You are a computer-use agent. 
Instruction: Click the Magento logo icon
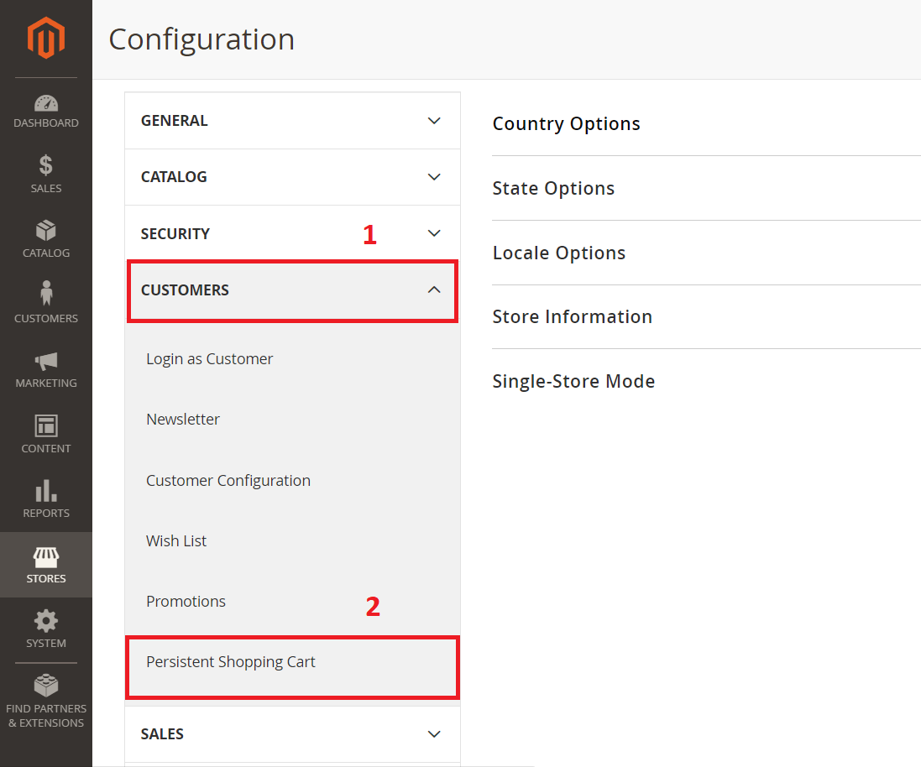[45, 38]
